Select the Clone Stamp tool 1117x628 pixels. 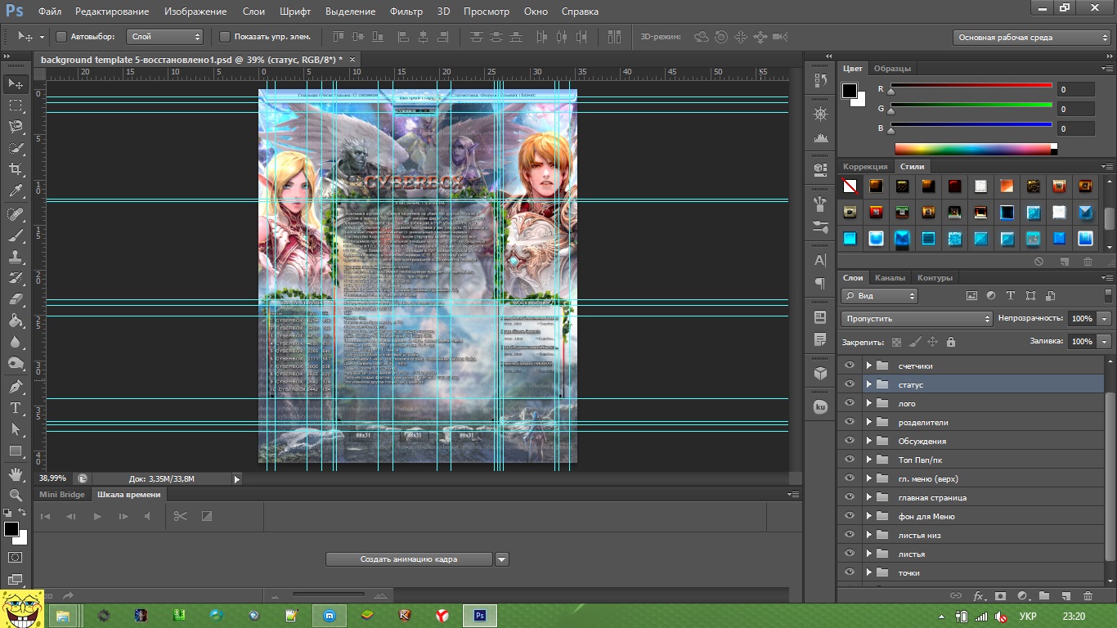point(16,257)
